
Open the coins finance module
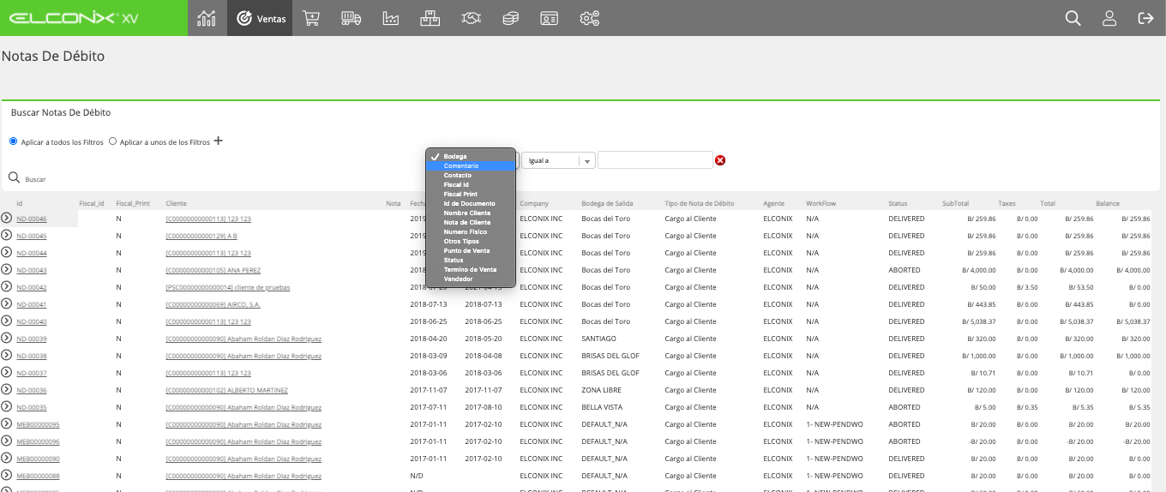click(510, 18)
